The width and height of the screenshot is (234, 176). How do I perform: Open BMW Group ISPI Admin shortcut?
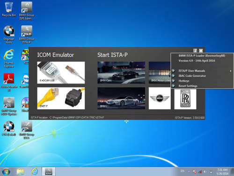coord(27,11)
